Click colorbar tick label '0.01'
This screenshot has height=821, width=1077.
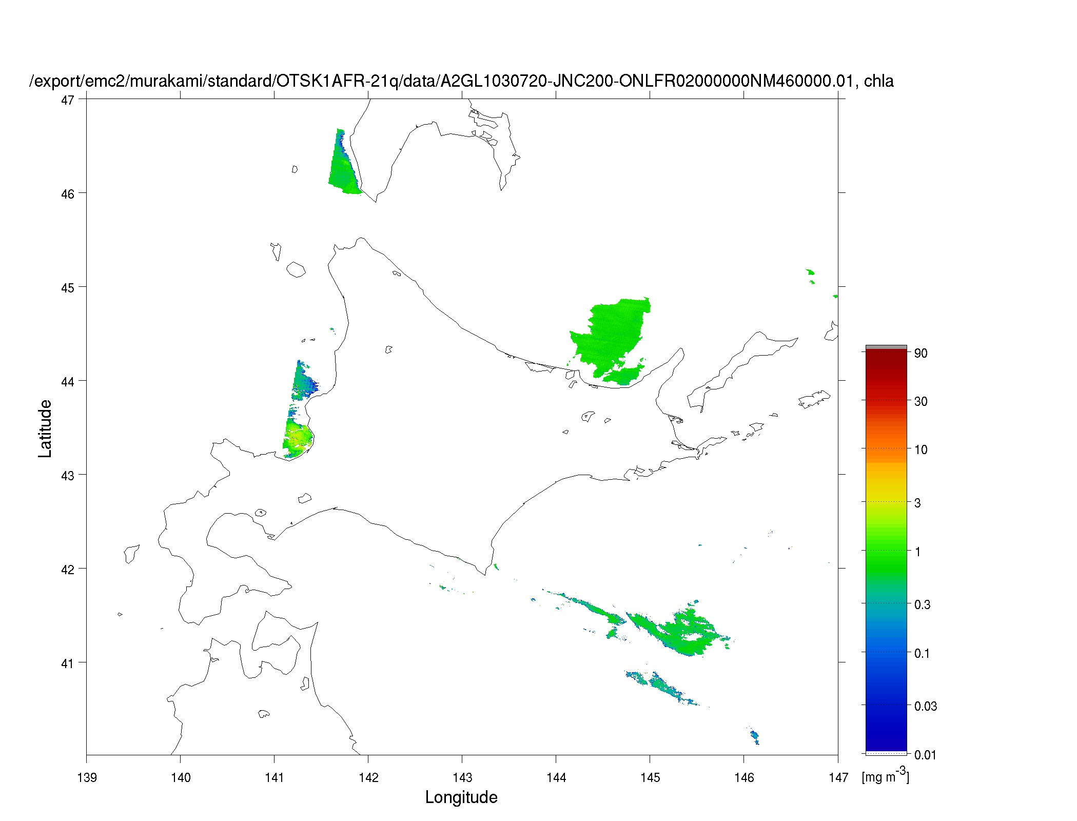tap(925, 754)
